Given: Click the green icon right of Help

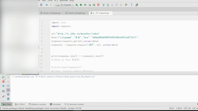Looking at the screenshot, I should 137,5.
